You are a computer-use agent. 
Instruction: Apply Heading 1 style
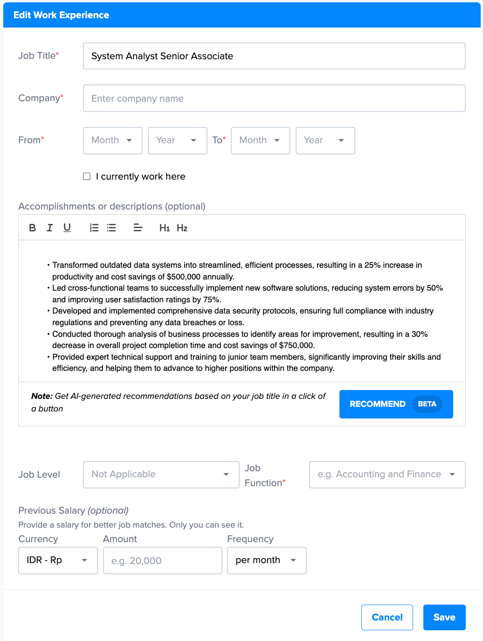[164, 228]
